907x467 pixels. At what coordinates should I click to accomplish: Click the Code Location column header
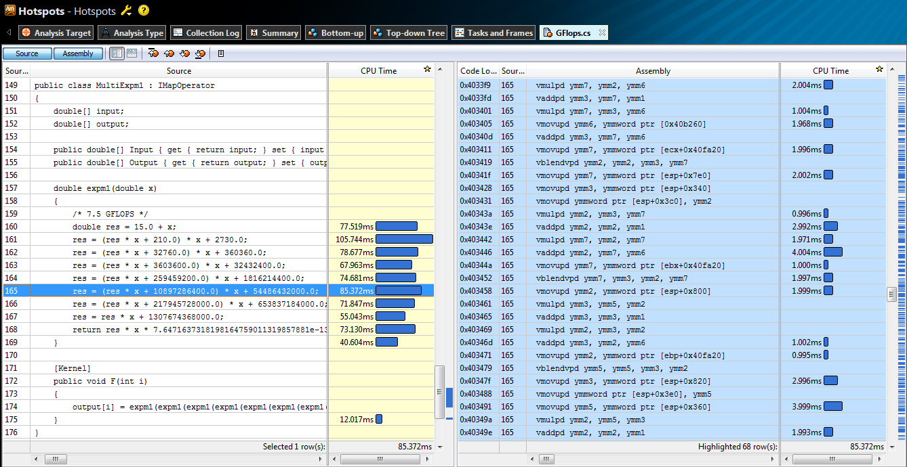(478, 70)
